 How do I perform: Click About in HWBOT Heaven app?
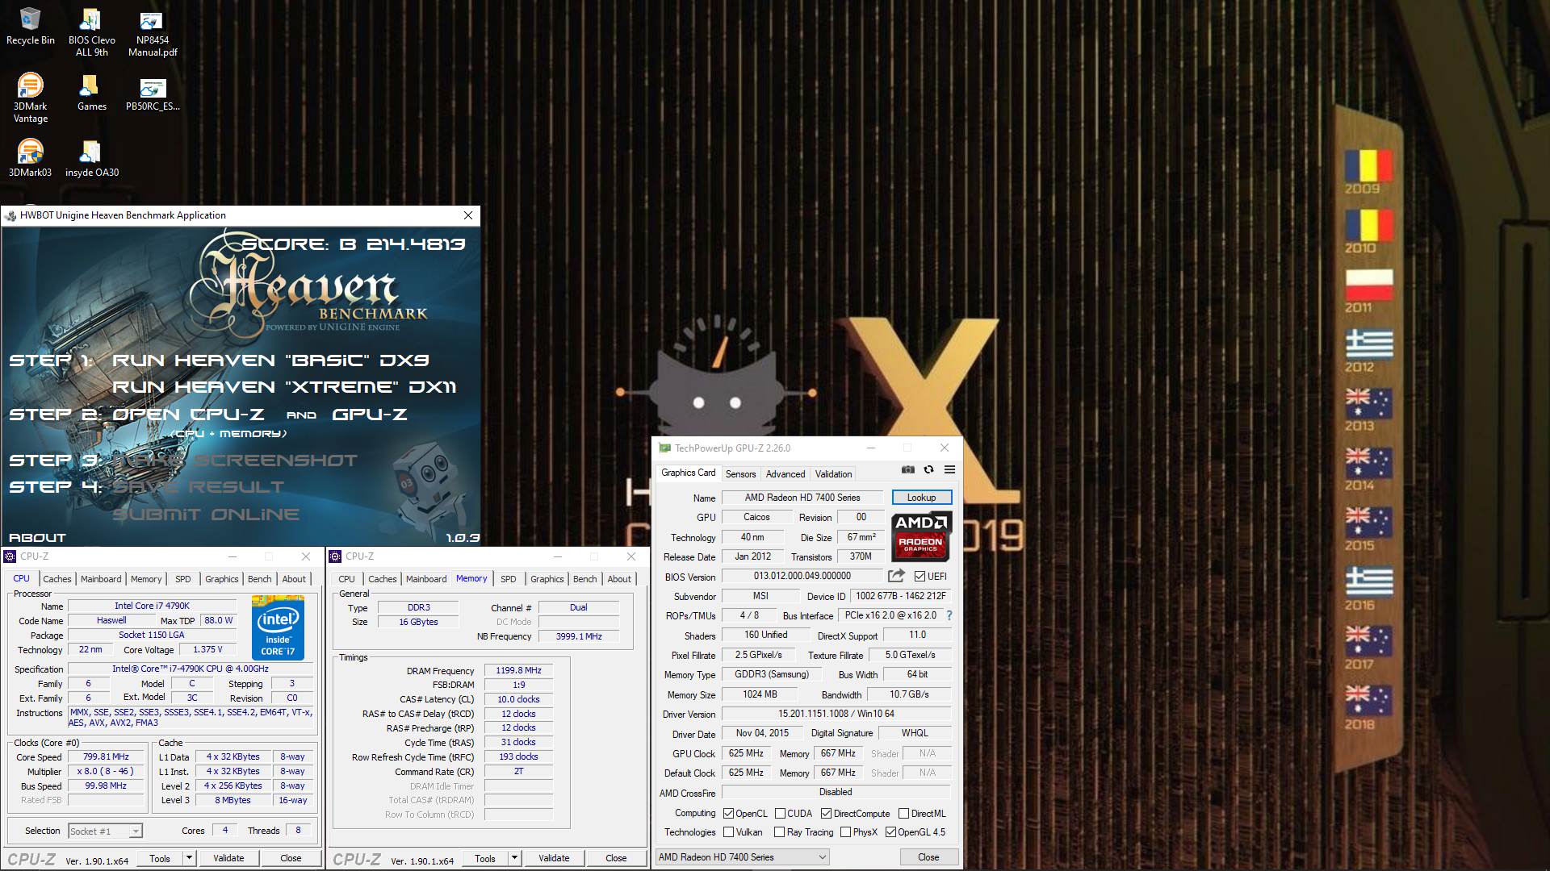click(x=37, y=537)
